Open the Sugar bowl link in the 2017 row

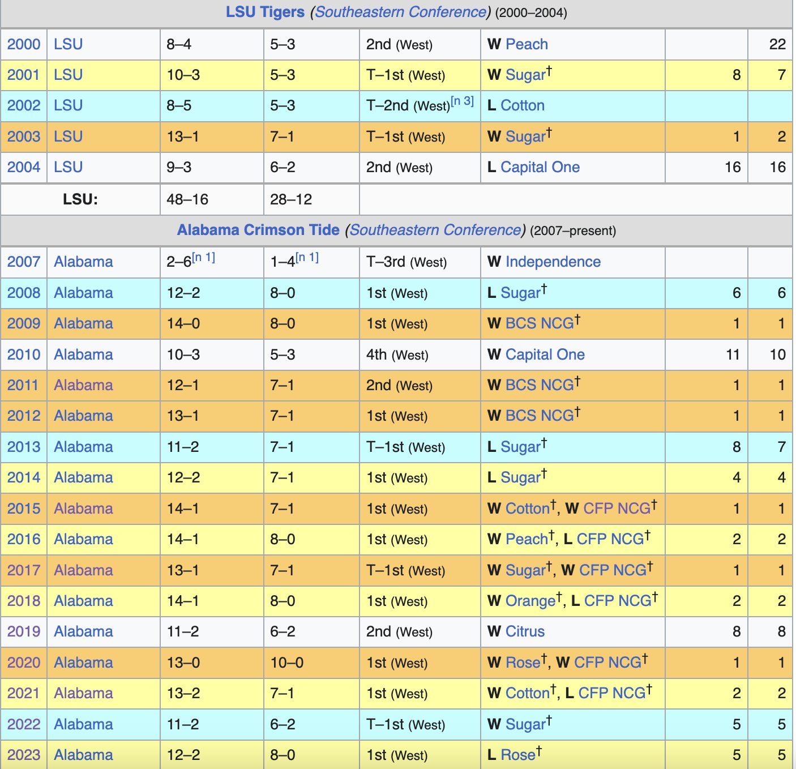(x=525, y=570)
